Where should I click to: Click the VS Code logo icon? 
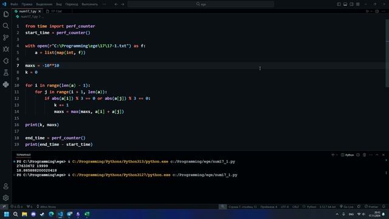(4, 4)
